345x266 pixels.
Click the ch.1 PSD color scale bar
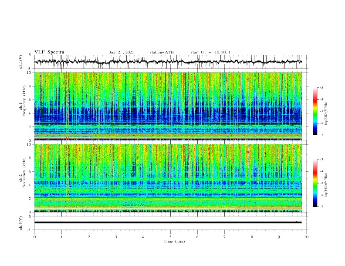315,111
